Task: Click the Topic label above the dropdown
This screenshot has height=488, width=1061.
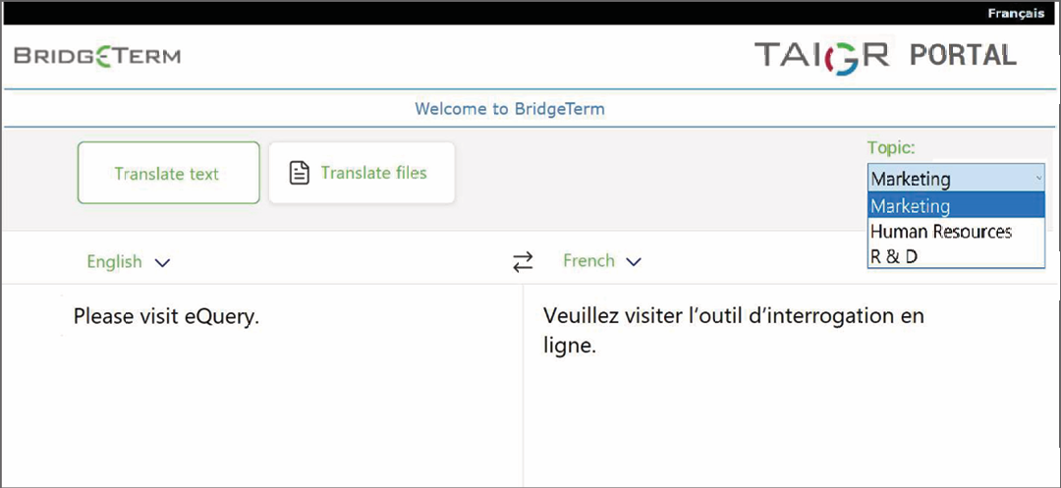Action: pyautogui.click(x=890, y=147)
